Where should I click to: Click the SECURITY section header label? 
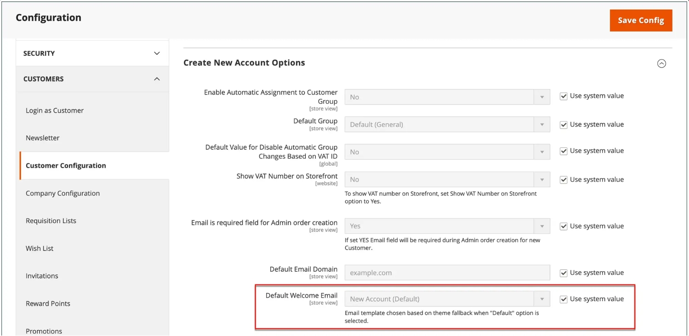click(x=39, y=53)
